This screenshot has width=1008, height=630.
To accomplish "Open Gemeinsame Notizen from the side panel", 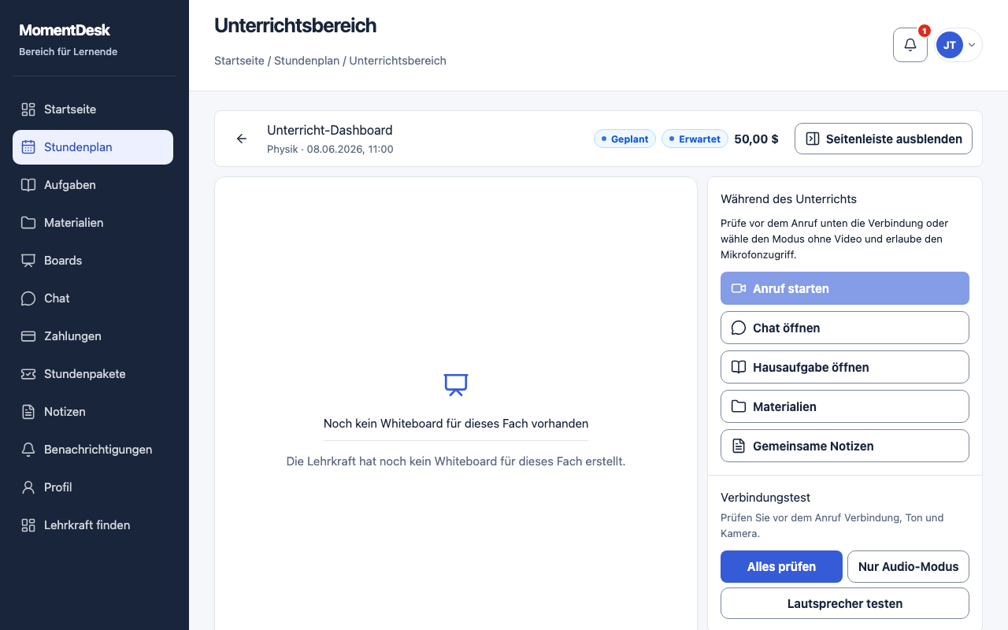I will [845, 446].
